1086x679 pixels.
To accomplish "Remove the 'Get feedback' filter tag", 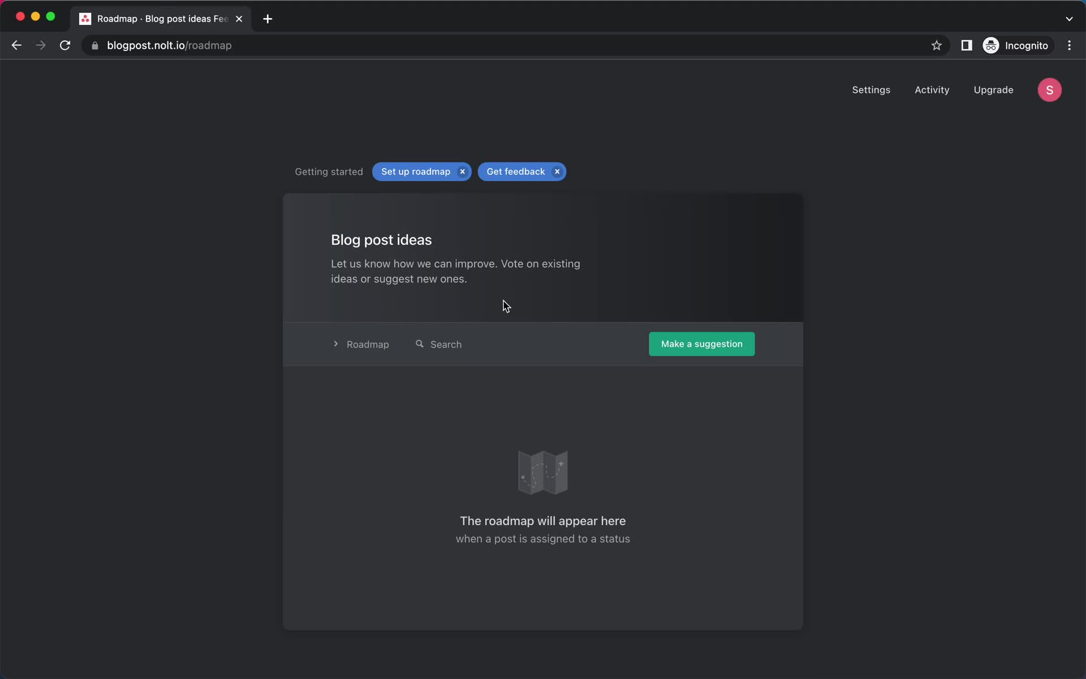I will (x=558, y=171).
